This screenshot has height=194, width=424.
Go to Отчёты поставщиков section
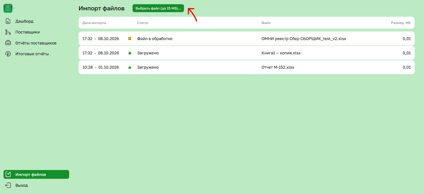[x=36, y=43]
